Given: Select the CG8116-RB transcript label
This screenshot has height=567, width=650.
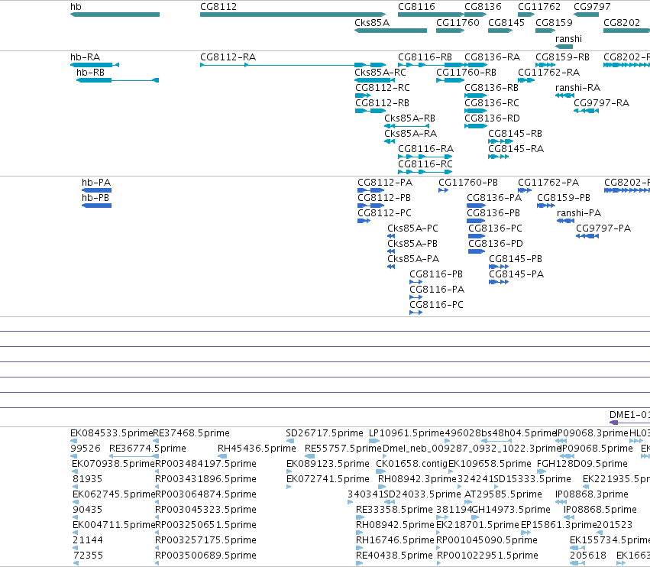Looking at the screenshot, I should (425, 57).
